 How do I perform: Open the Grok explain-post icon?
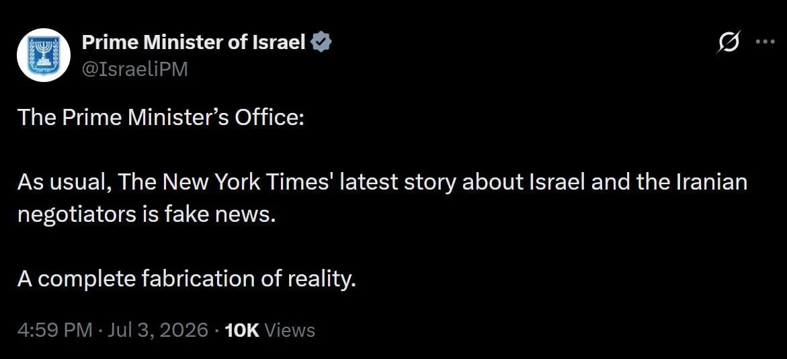click(x=729, y=42)
